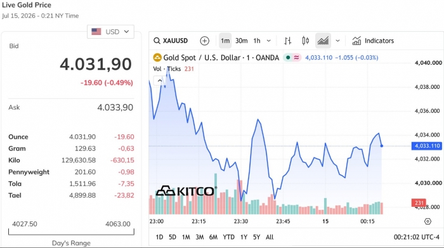Click the Kitco logo on chart
Viewport: 444px width, 248px height.
pos(186,191)
